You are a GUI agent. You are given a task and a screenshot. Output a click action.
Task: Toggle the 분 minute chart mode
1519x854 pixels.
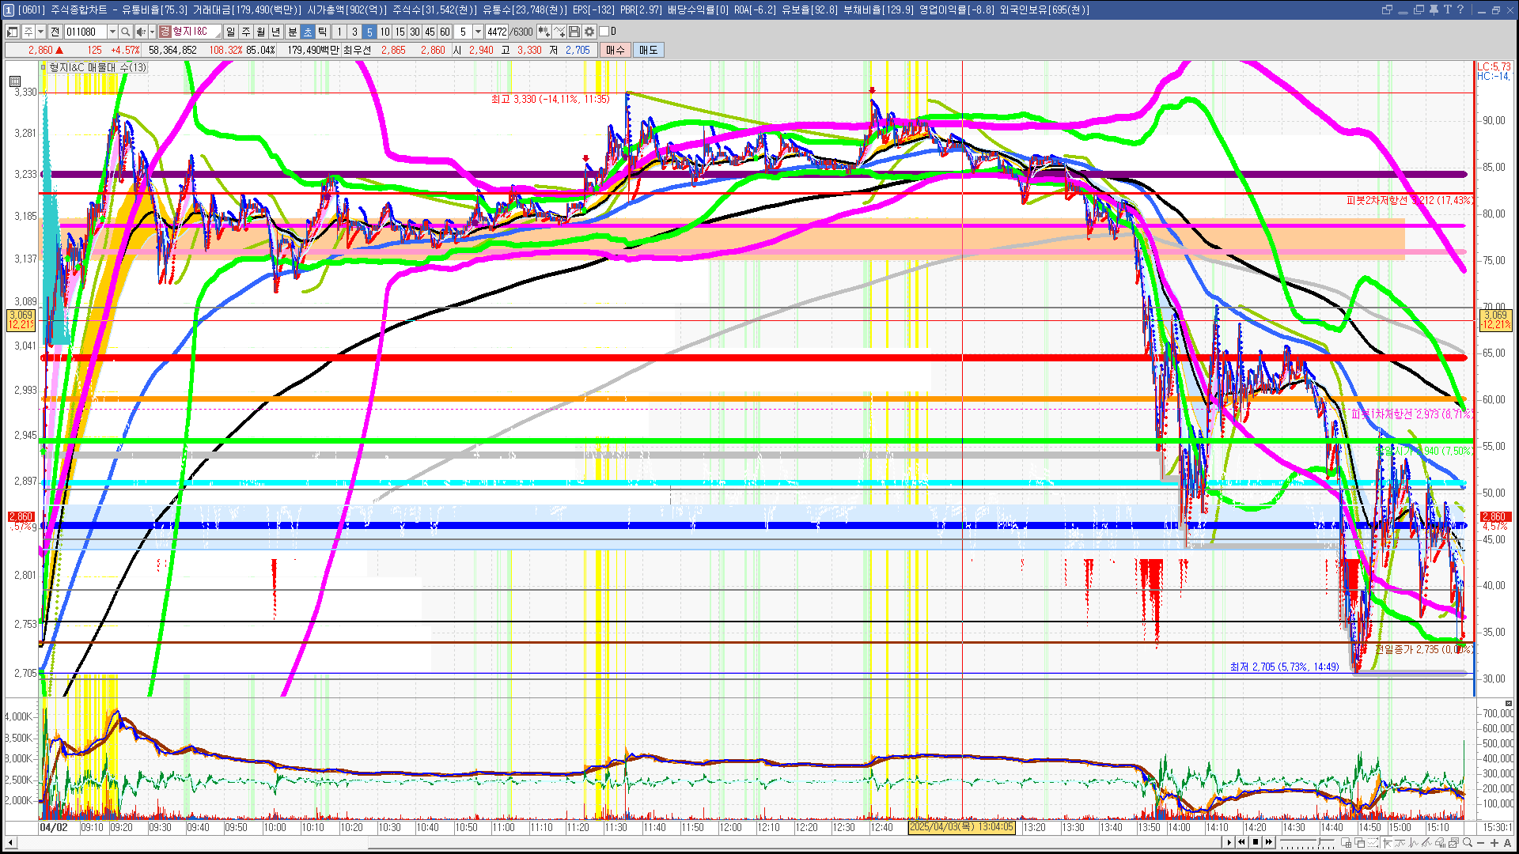pos(292,32)
